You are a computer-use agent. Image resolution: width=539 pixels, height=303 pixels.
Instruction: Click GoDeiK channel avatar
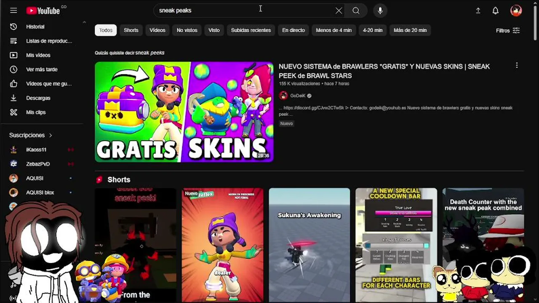(283, 96)
